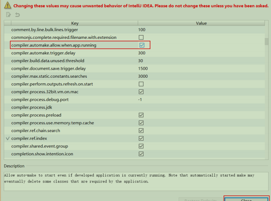Click value 1500 of compiler.document.save.trigger.delay
This screenshot has height=201, width=271.
click(x=143, y=69)
